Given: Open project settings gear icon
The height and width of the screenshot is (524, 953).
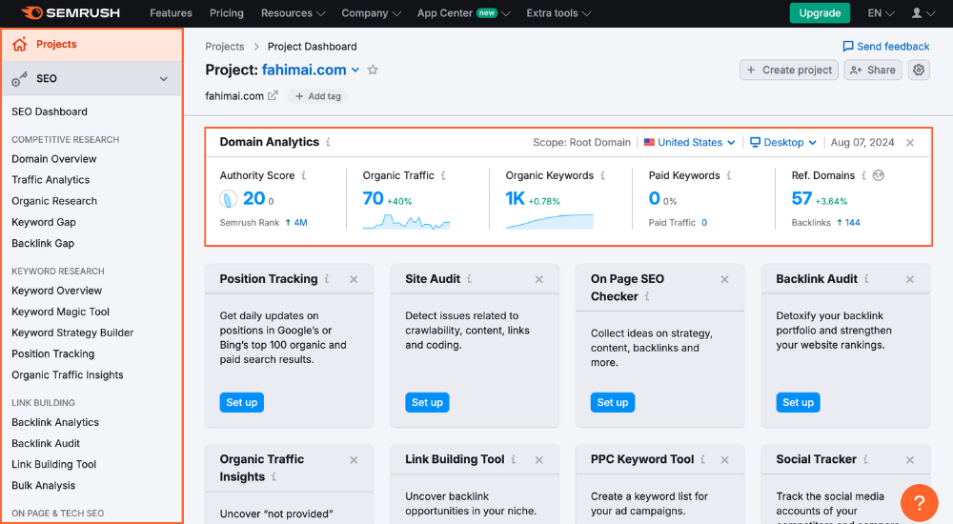Looking at the screenshot, I should 919,70.
